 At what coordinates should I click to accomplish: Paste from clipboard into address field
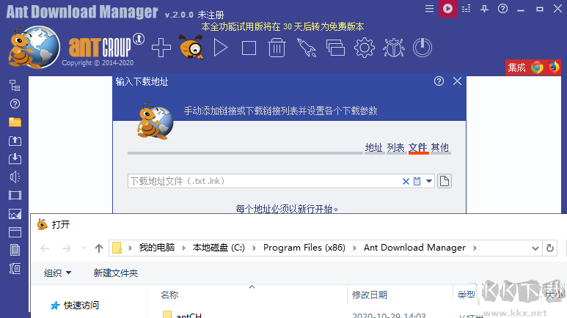(417, 182)
